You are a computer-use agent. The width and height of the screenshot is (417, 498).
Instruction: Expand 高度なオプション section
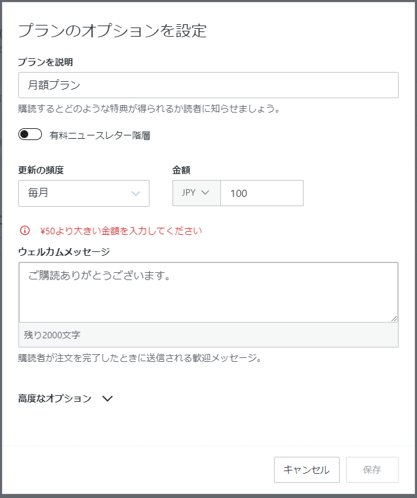55,398
